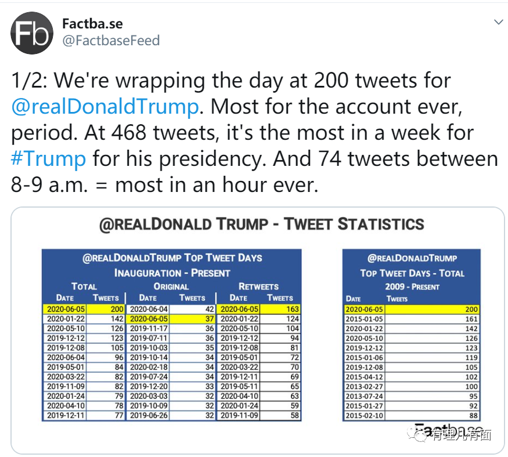The image size is (508, 457).
Task: Select the highlighted 2020-06-05 original tweets date
Action: pyautogui.click(x=149, y=319)
